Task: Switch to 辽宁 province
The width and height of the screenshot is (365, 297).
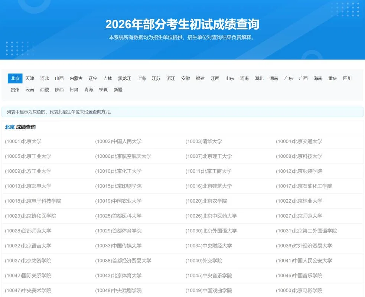Action: pos(93,78)
